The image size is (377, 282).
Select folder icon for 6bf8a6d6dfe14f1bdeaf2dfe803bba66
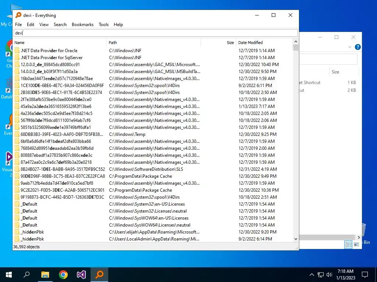tap(17, 141)
